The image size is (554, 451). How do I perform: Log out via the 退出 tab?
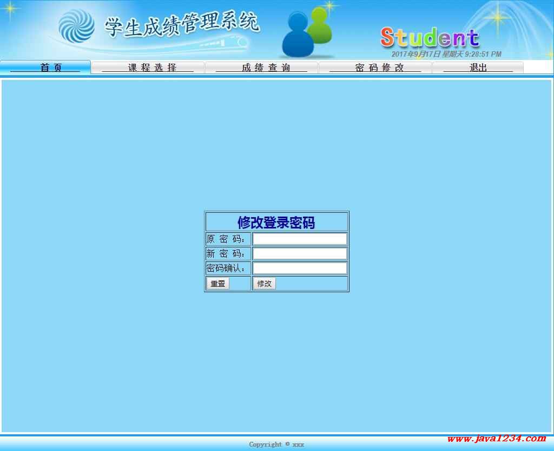(478, 68)
